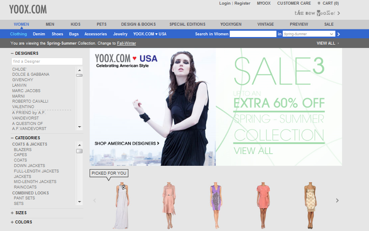Change collection to Fall-Winter

click(127, 43)
